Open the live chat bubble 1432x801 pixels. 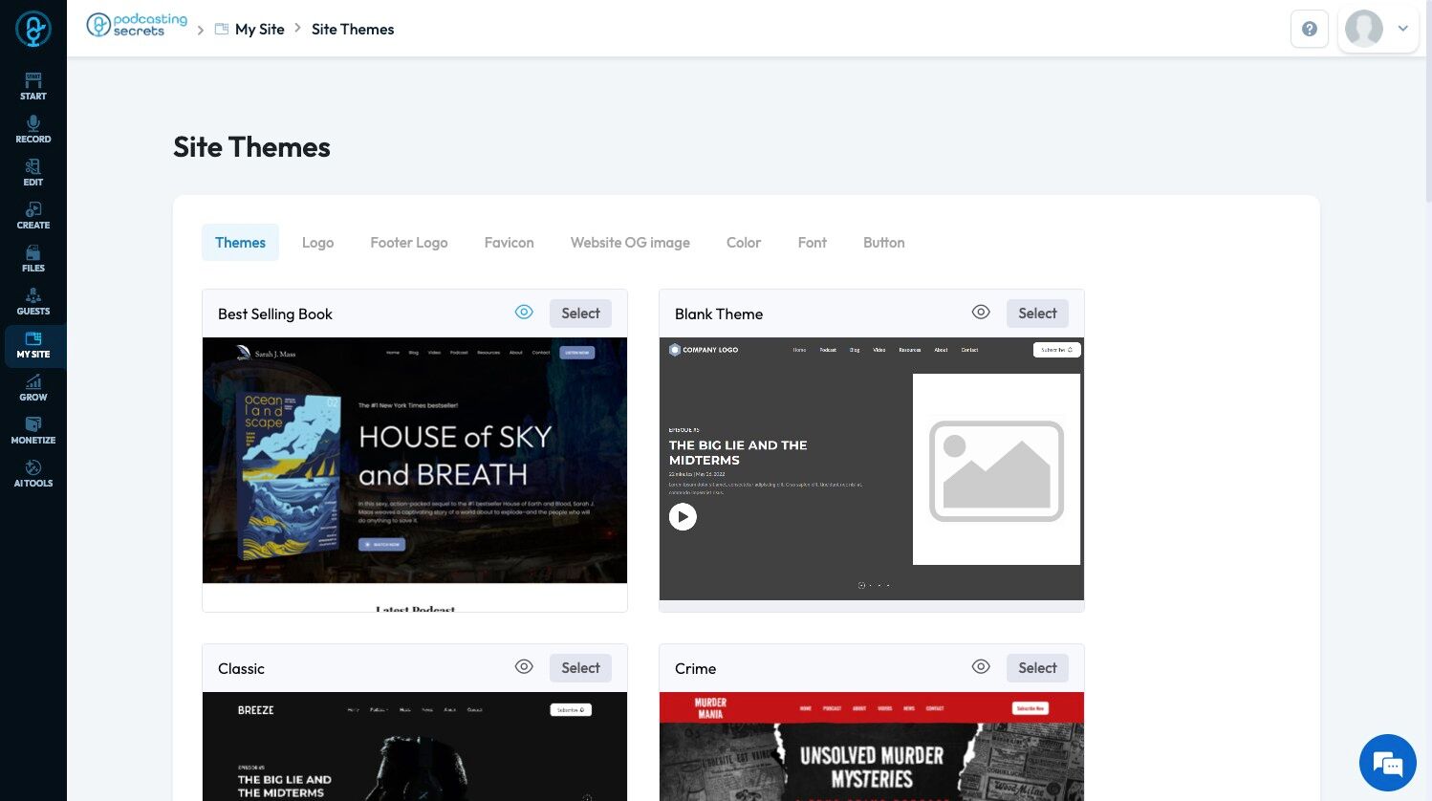tap(1388, 763)
